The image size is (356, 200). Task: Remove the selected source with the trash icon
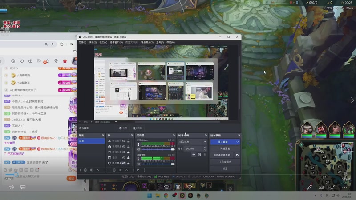pos(114,170)
